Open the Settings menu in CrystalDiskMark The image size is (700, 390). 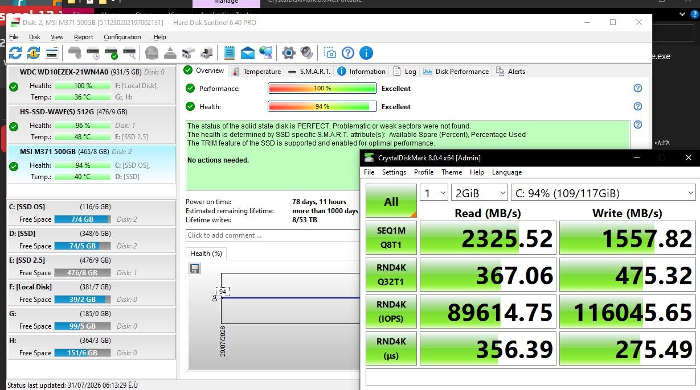coord(394,172)
